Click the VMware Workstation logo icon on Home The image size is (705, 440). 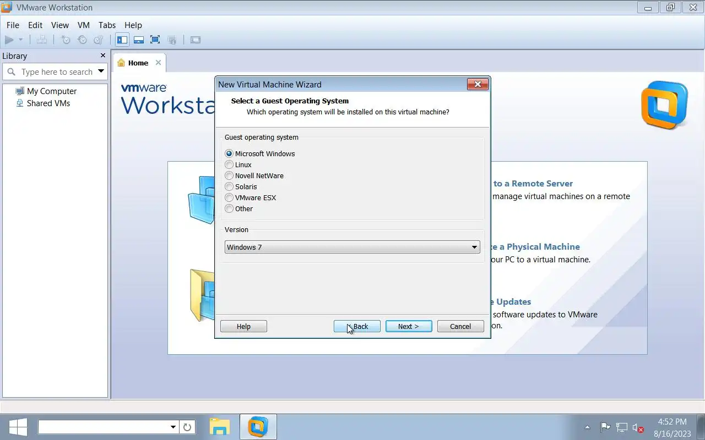tap(664, 105)
